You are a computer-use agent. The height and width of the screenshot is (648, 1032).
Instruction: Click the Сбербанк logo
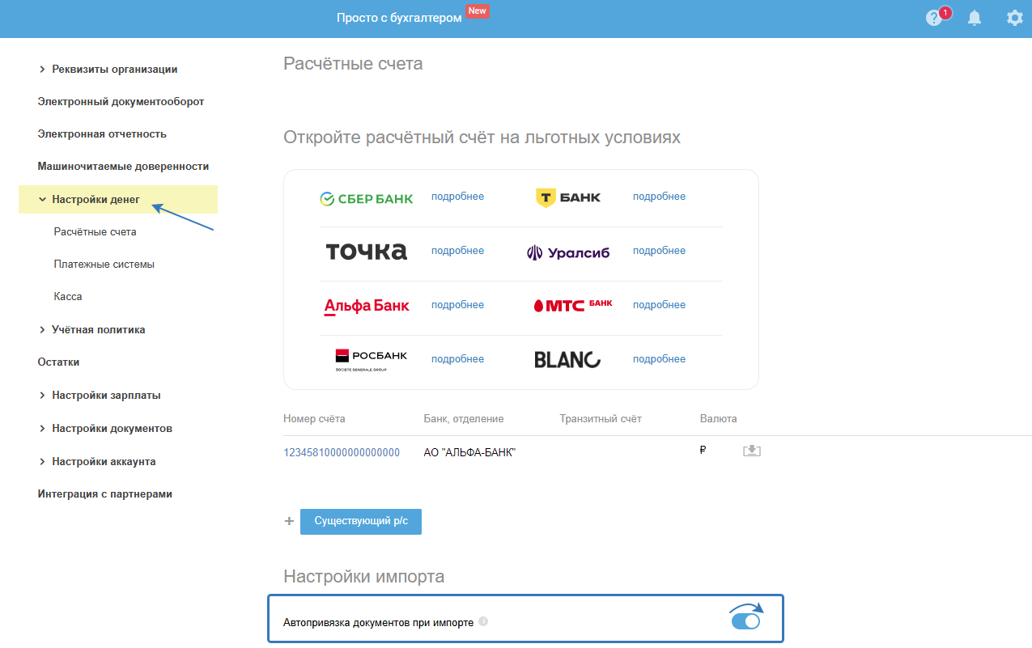367,199
